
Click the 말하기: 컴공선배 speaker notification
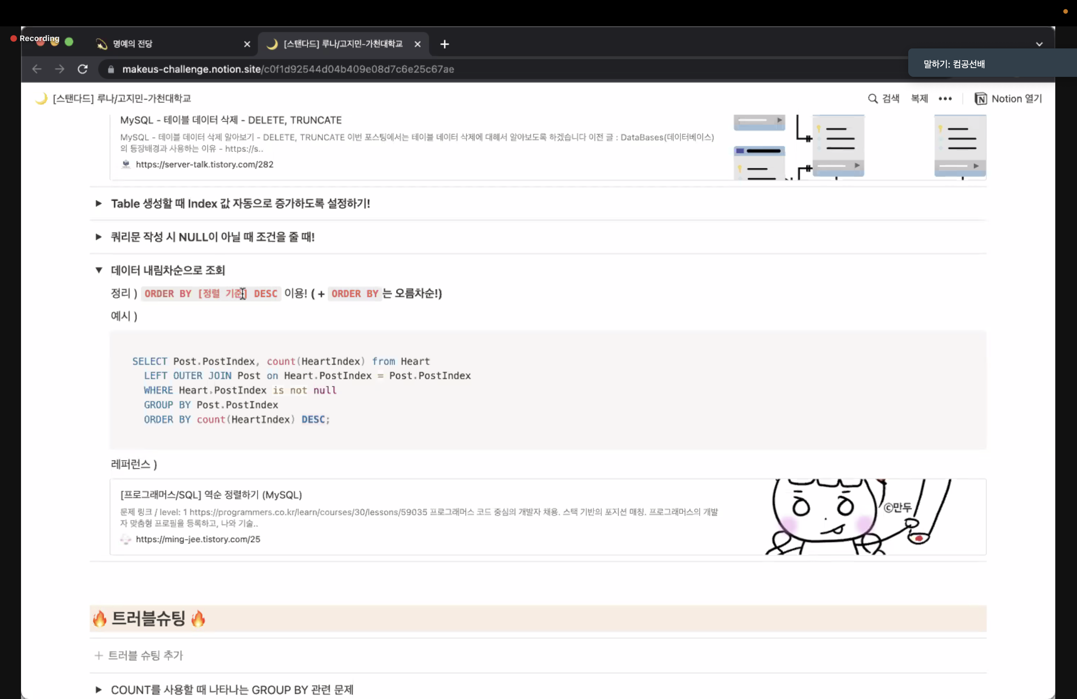tap(992, 63)
